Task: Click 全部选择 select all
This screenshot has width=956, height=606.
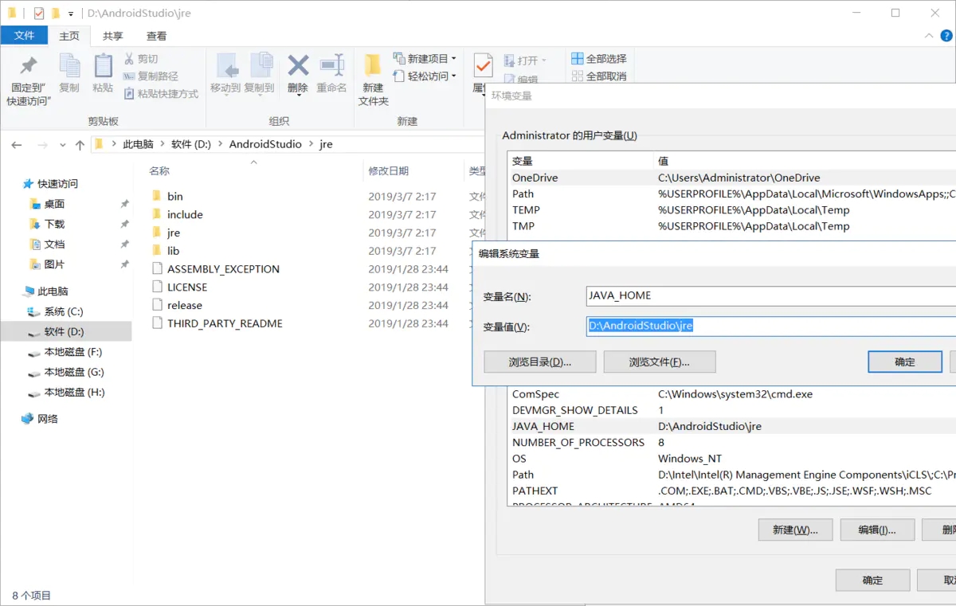Action: (x=599, y=59)
